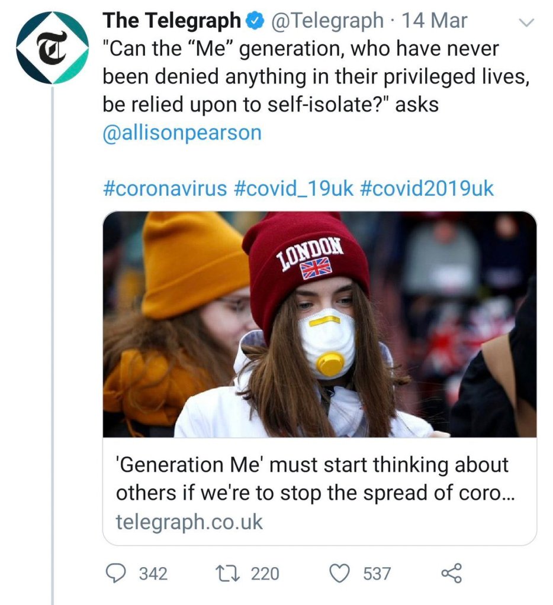This screenshot has width=553, height=605.
Task: Open the @Telegraph handle
Action: tap(327, 21)
